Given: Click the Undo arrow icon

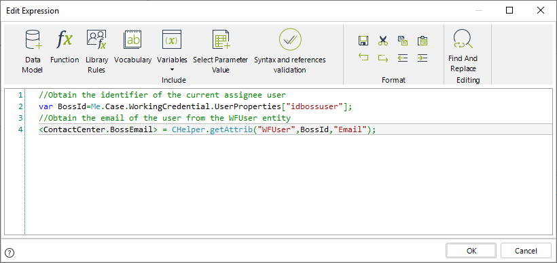Looking at the screenshot, I should pyautogui.click(x=363, y=58).
